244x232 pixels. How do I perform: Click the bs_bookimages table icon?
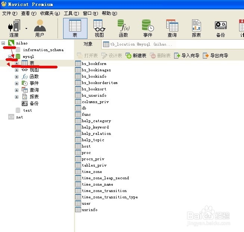coord(78,70)
